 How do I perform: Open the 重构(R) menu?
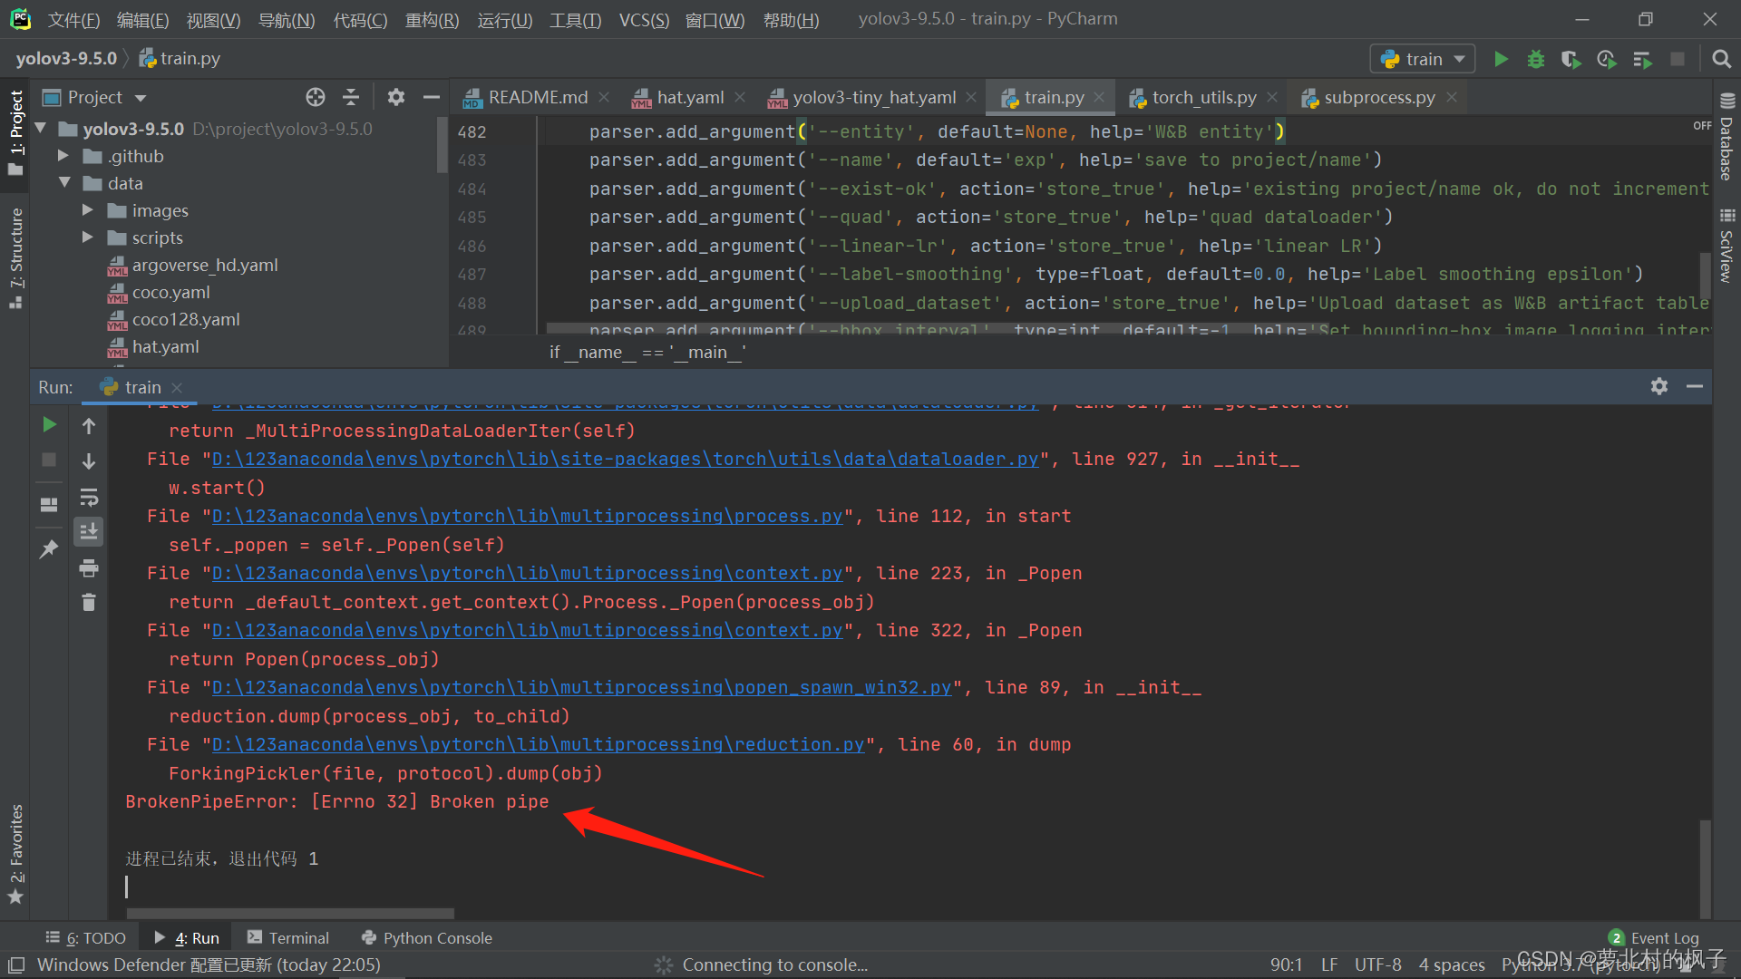point(432,19)
